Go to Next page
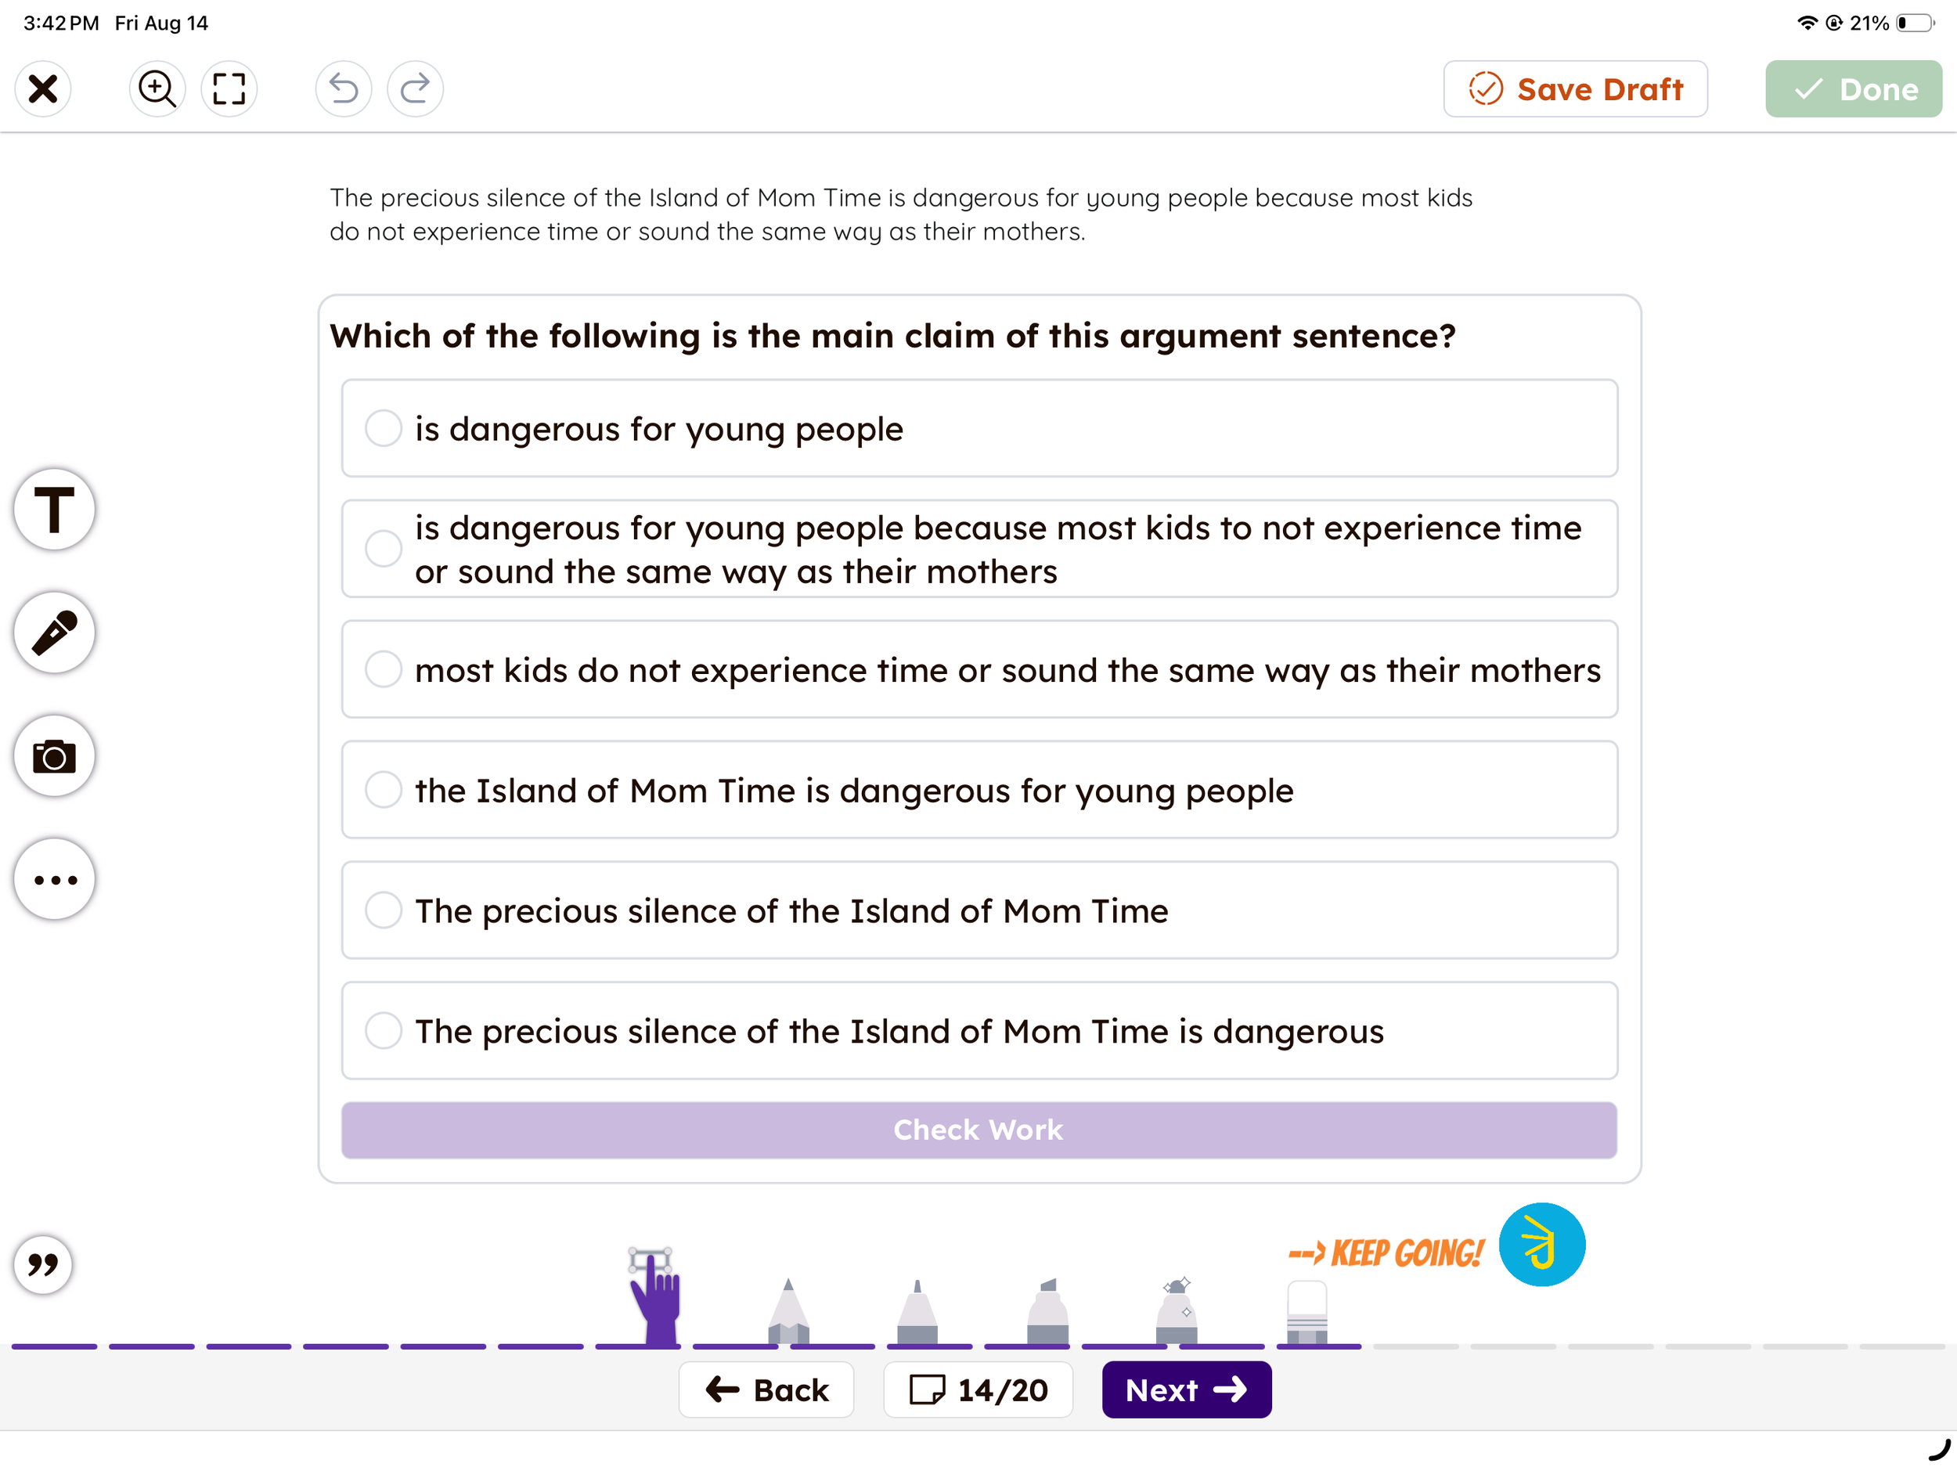The width and height of the screenshot is (1957, 1467). [x=1187, y=1390]
